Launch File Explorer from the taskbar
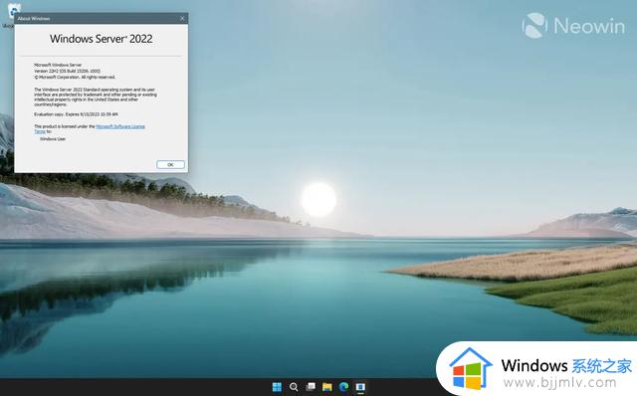The image size is (637, 396). tap(327, 387)
